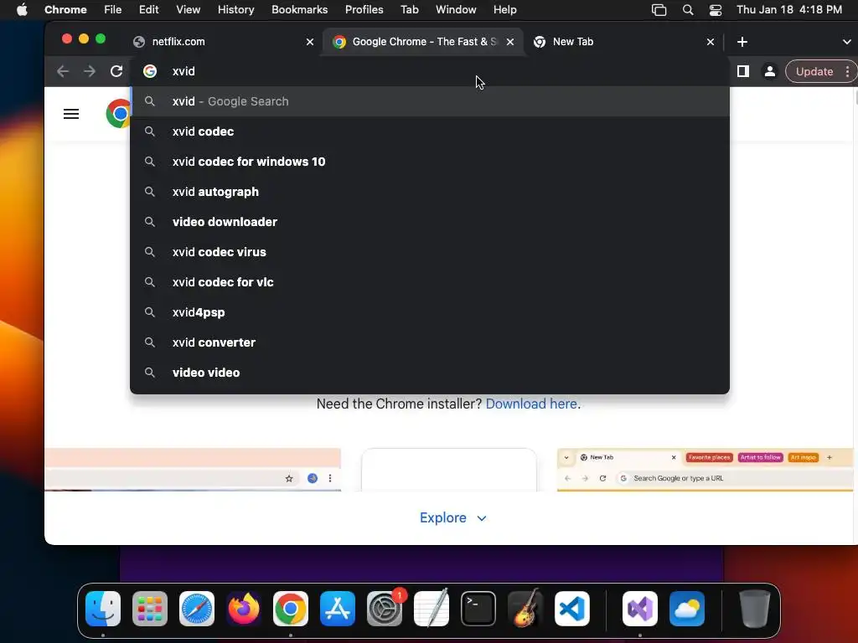The width and height of the screenshot is (858, 643).
Task: Open the Trash in the Dock
Action: (x=755, y=609)
